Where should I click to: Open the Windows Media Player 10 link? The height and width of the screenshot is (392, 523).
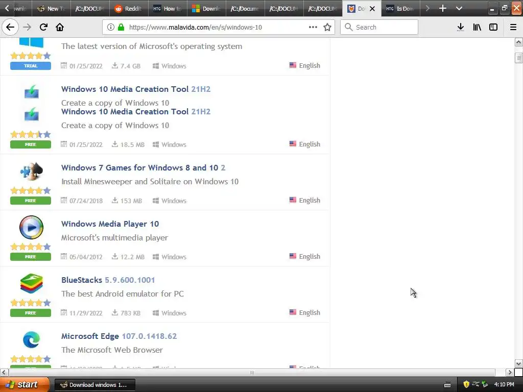coord(110,224)
